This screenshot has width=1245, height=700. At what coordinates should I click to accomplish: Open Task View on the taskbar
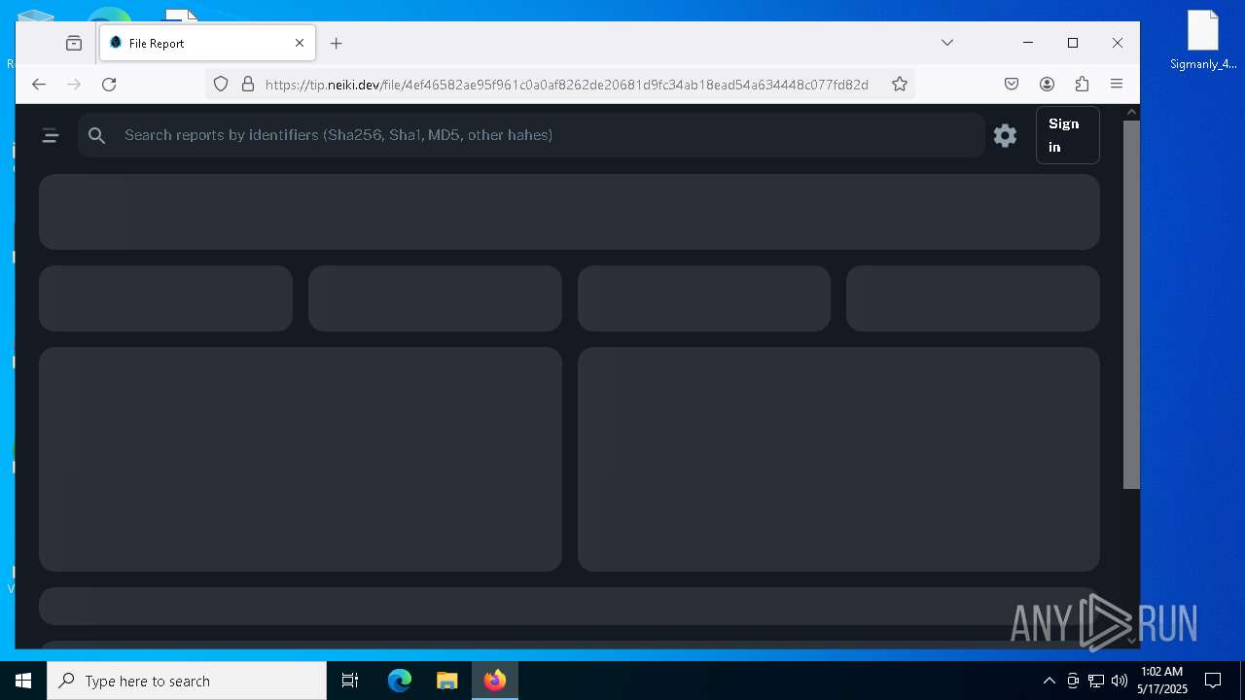350,681
